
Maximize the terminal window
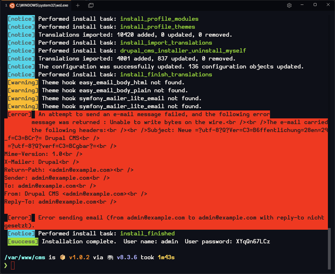315,5
